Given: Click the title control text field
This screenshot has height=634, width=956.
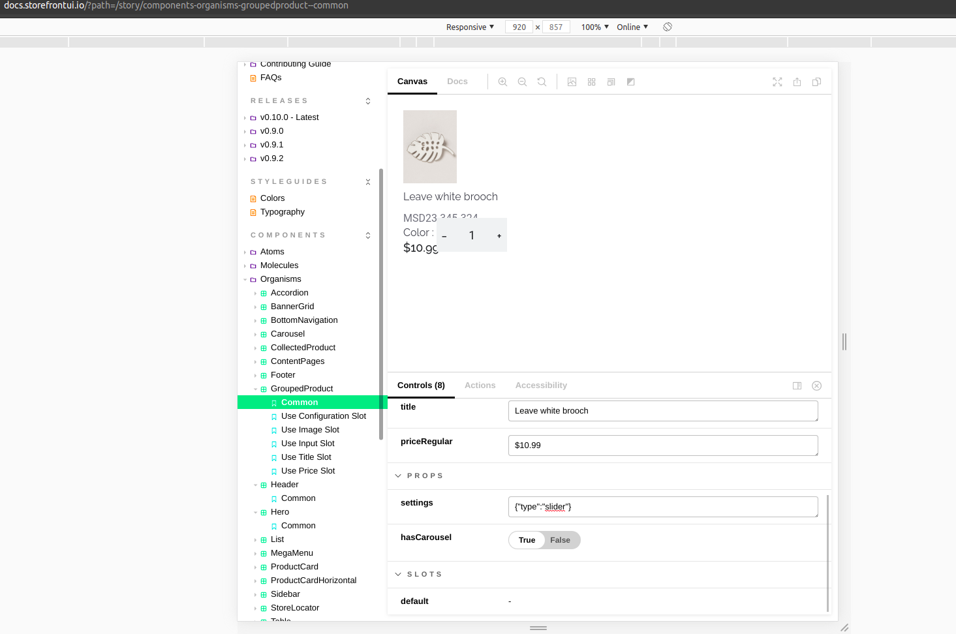Looking at the screenshot, I should point(663,411).
